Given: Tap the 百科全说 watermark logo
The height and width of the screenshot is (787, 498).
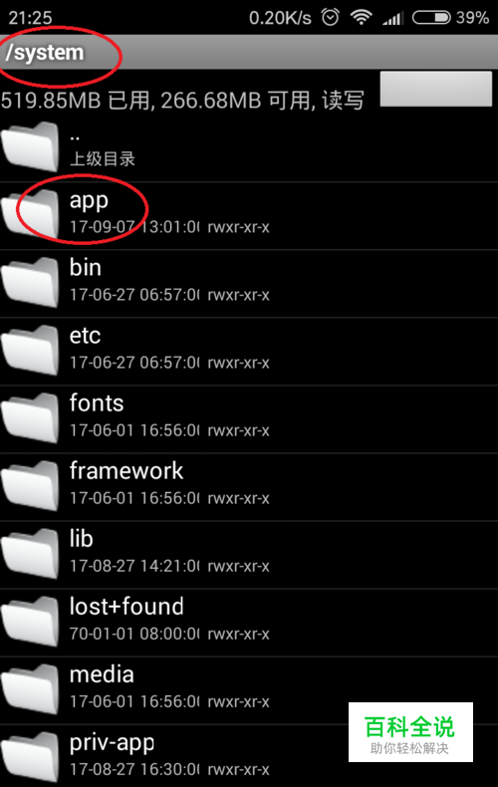Looking at the screenshot, I should (x=410, y=732).
